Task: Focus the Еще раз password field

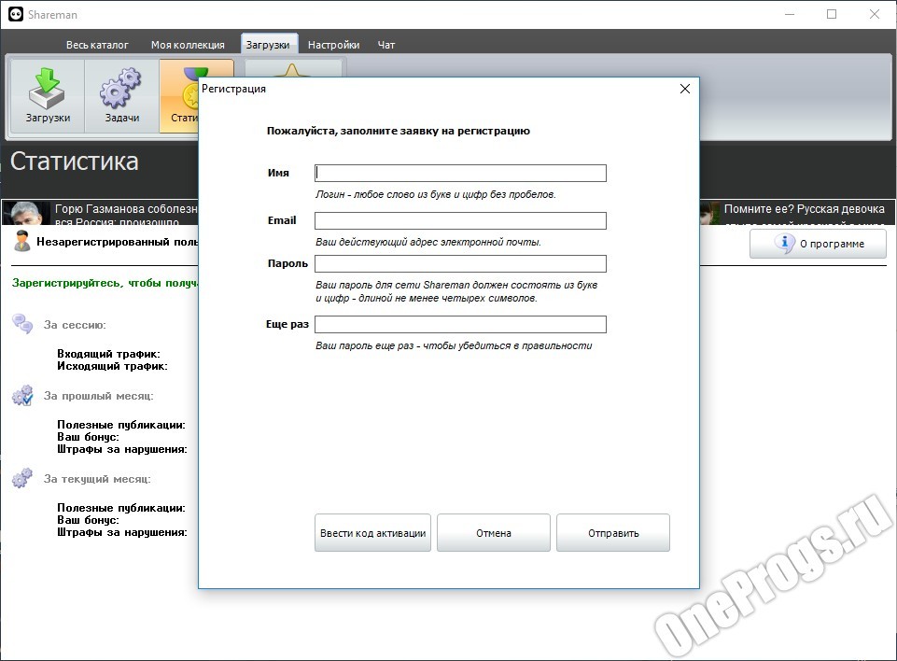Action: tap(460, 325)
